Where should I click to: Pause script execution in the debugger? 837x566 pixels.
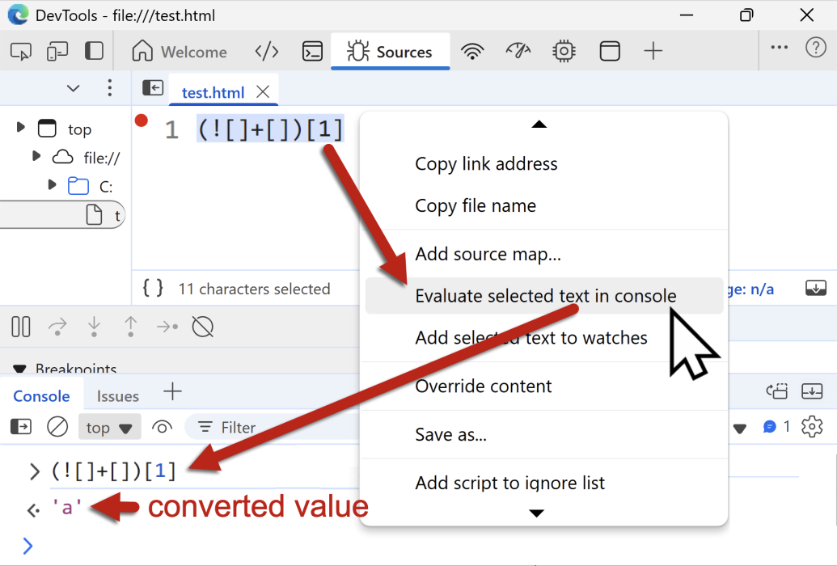[x=20, y=327]
